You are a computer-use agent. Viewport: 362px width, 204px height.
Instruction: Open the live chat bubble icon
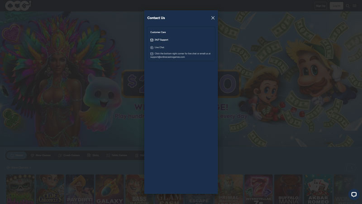point(354,194)
